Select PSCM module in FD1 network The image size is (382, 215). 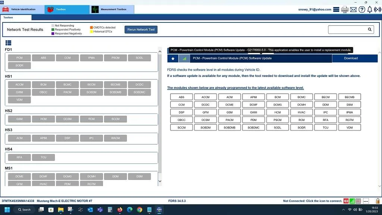pyautogui.click(x=116, y=58)
